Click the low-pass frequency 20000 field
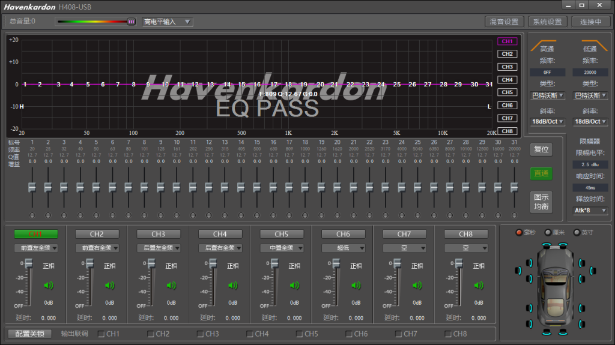 (x=590, y=72)
